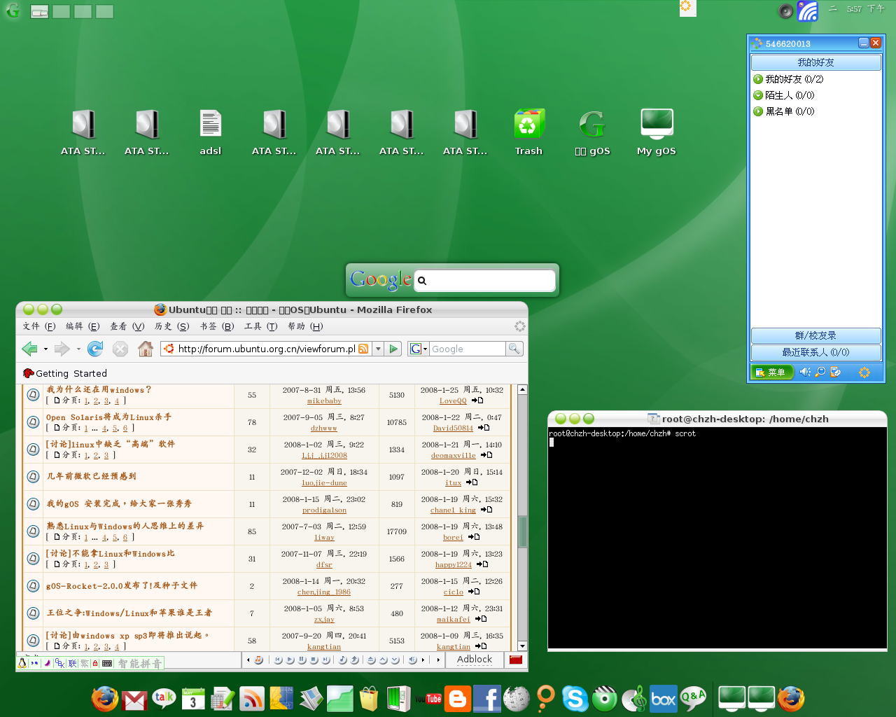Open search engine selector dropdown in Firefox
This screenshot has width=896, height=717.
coord(419,349)
